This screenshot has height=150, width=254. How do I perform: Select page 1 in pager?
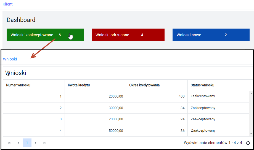tap(27, 143)
